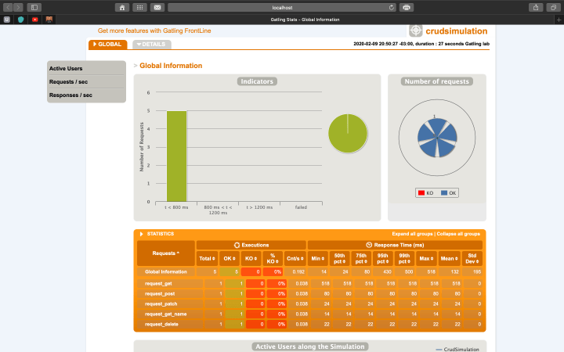Viewport: 564px width, 352px height.
Task: Sort statistics by Mean response time
Action: (x=450, y=257)
